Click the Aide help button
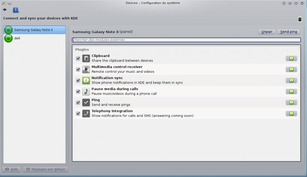307x177 pixels. 12,170
